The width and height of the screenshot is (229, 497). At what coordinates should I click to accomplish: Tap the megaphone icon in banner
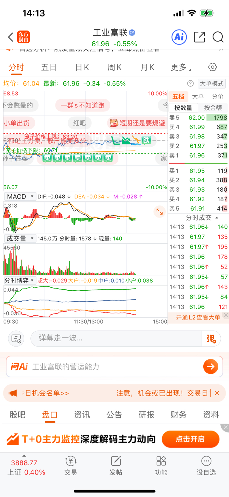(x=13, y=393)
